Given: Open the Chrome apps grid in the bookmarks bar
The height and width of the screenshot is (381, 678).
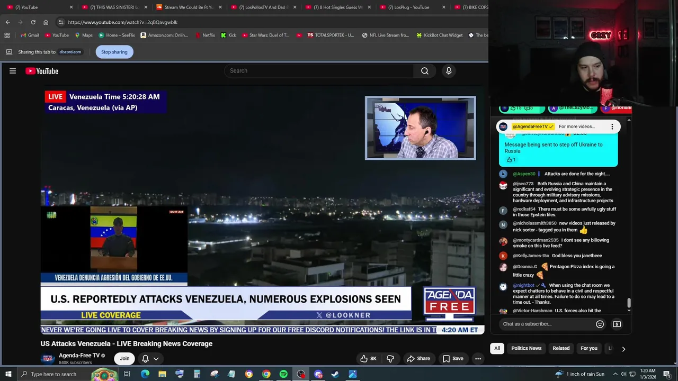Looking at the screenshot, I should click(x=7, y=35).
